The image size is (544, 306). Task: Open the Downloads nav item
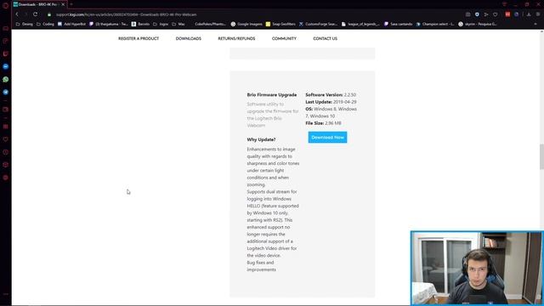tap(189, 38)
